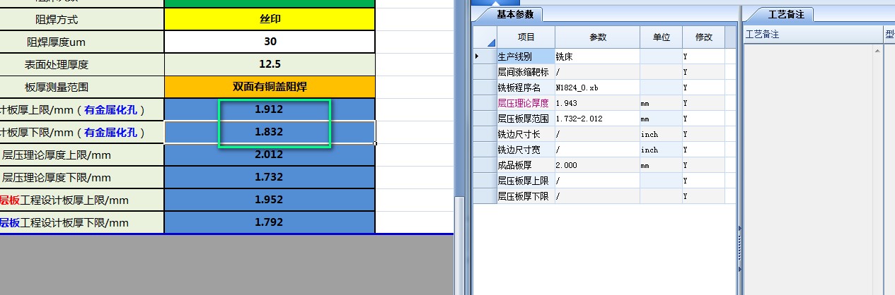This screenshot has height=295, width=895.
Task: Click the / parameter of 层间涨缩靶标
Action: coord(597,71)
